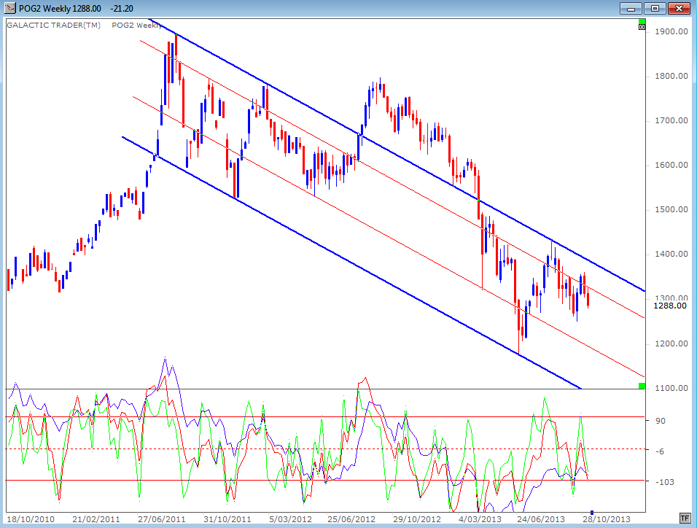Screen dimensions: 697x528
Task: Minimize the POG2 Weekly chart window
Action: pyautogui.click(x=631, y=8)
